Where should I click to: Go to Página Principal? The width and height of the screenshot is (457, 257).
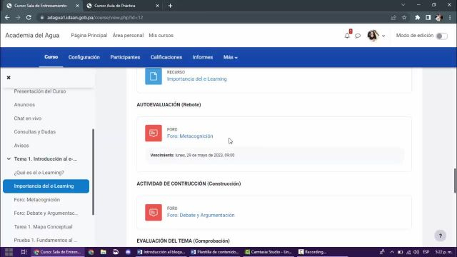point(89,35)
